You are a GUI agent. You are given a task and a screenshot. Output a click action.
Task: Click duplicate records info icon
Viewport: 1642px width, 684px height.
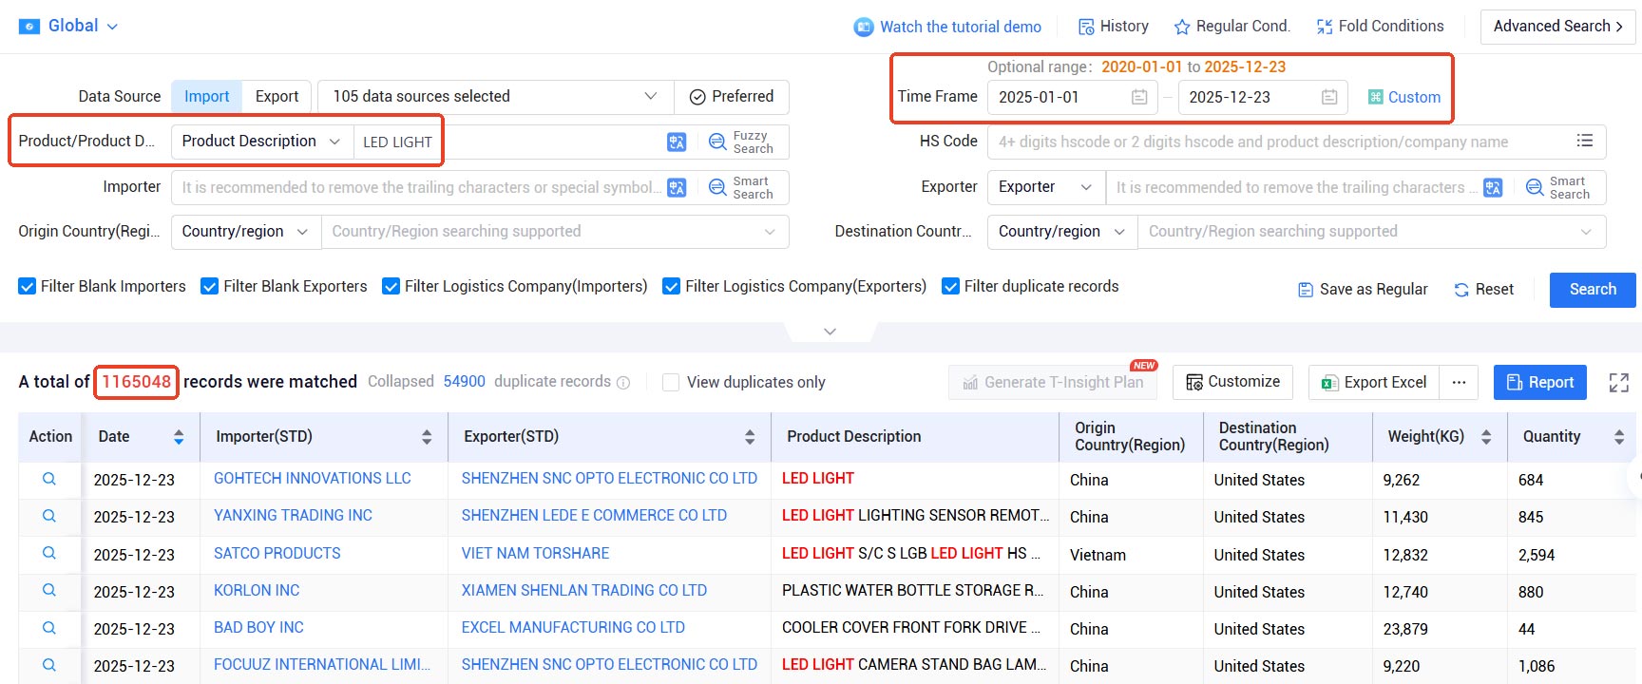click(x=623, y=383)
